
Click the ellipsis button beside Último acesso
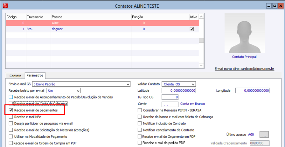pyautogui.click(x=264, y=135)
